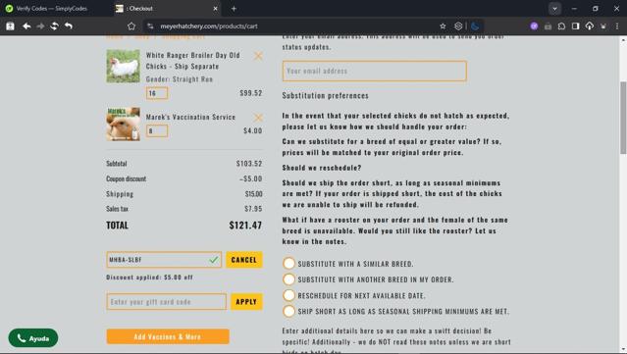Select the Checkout tab

(166, 9)
